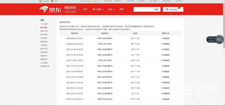Open the 首页 nav item
Screen dimensions: 225x106
click(x=85, y=9)
